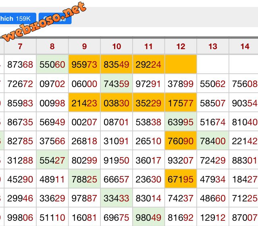The image size is (258, 226).
Task: Click cell with number 51674
Action: point(213,122)
